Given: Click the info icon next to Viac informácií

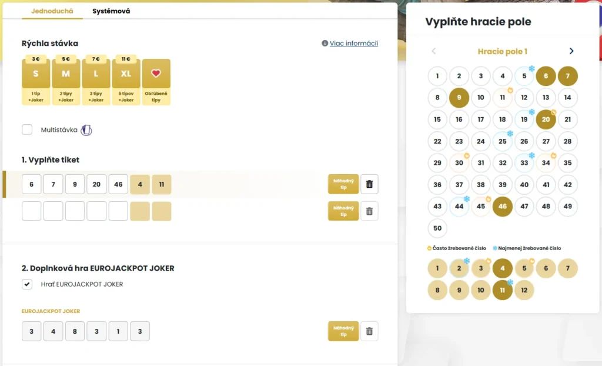Looking at the screenshot, I should 325,43.
